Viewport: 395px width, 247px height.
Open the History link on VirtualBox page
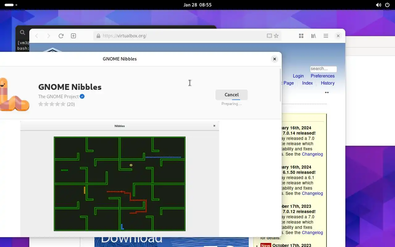[328, 83]
